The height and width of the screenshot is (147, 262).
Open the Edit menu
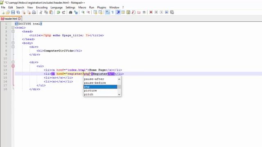click(x=11, y=7)
